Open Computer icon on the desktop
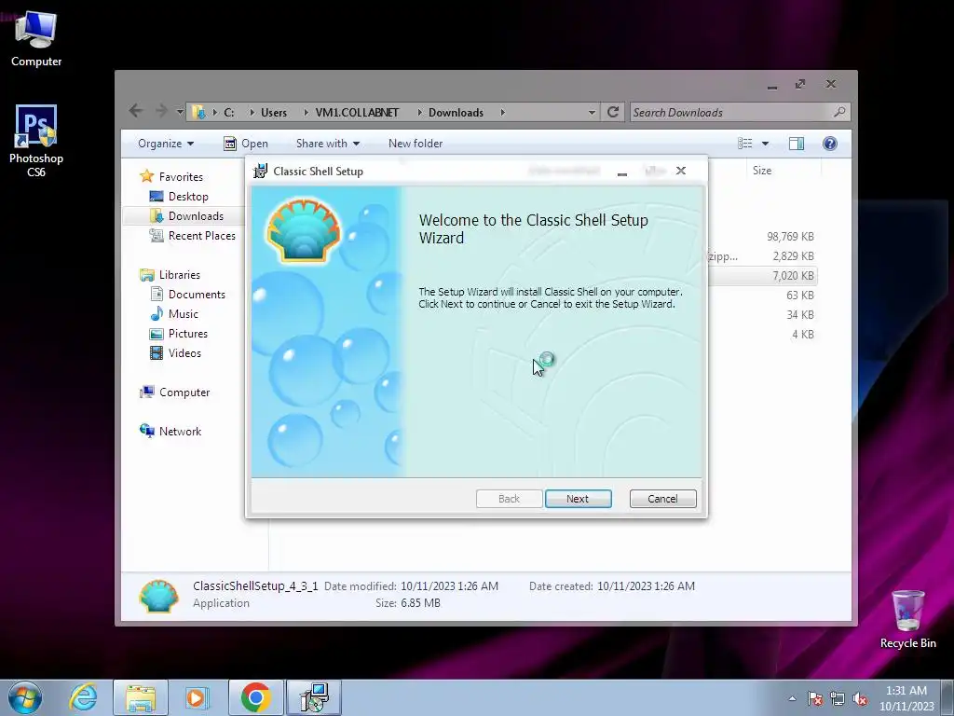This screenshot has width=954, height=716. pyautogui.click(x=36, y=38)
